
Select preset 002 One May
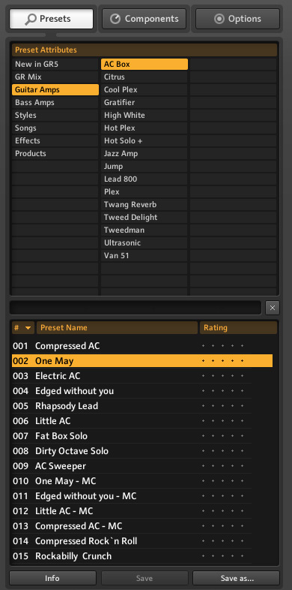(142, 361)
